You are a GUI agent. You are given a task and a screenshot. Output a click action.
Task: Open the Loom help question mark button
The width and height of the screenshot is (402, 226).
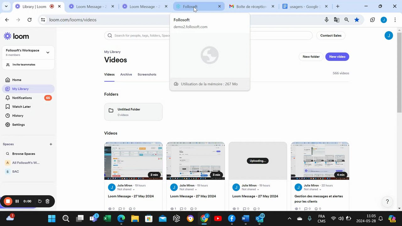(387, 202)
